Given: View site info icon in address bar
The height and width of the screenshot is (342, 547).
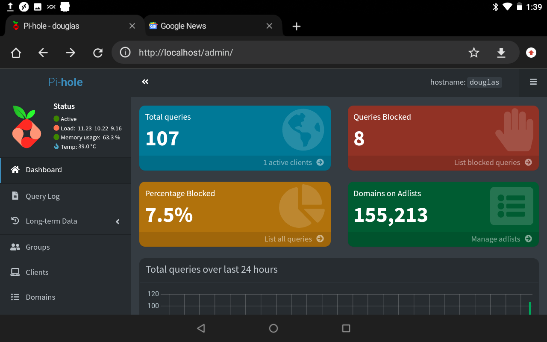Looking at the screenshot, I should coord(125,53).
